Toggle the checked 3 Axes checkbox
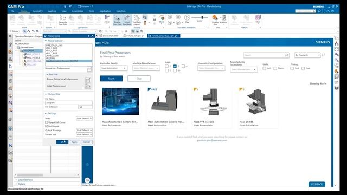347x195 pixels. coord(175,66)
